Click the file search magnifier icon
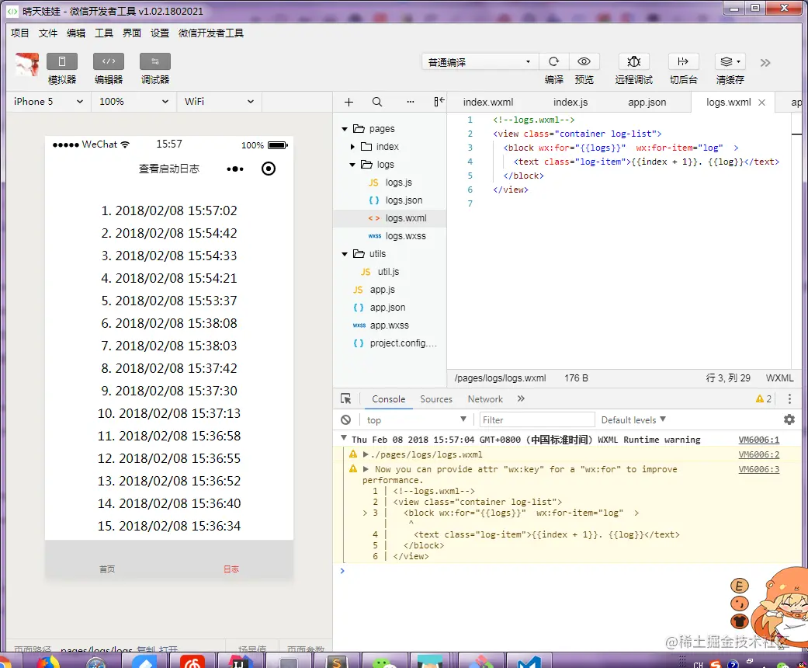 pyautogui.click(x=377, y=102)
